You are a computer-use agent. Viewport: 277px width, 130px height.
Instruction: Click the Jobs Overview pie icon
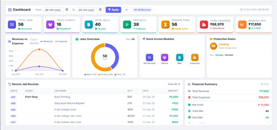tap(77, 39)
